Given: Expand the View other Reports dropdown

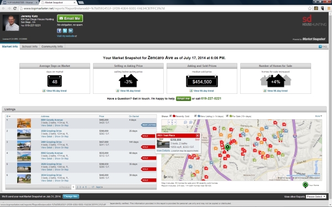Looking at the screenshot, I should 316,197.
